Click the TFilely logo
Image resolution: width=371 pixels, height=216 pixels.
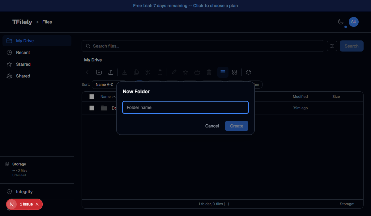22,22
